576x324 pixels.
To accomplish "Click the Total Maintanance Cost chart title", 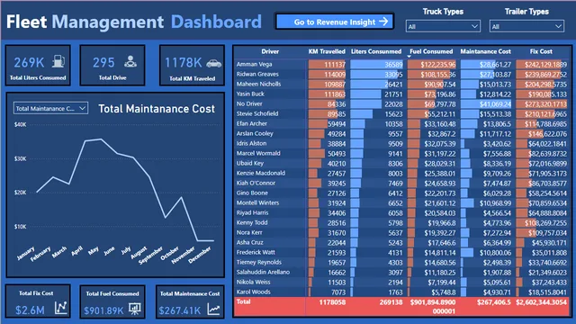I will pyautogui.click(x=157, y=109).
